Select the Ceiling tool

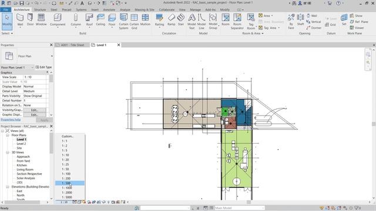click(100, 20)
